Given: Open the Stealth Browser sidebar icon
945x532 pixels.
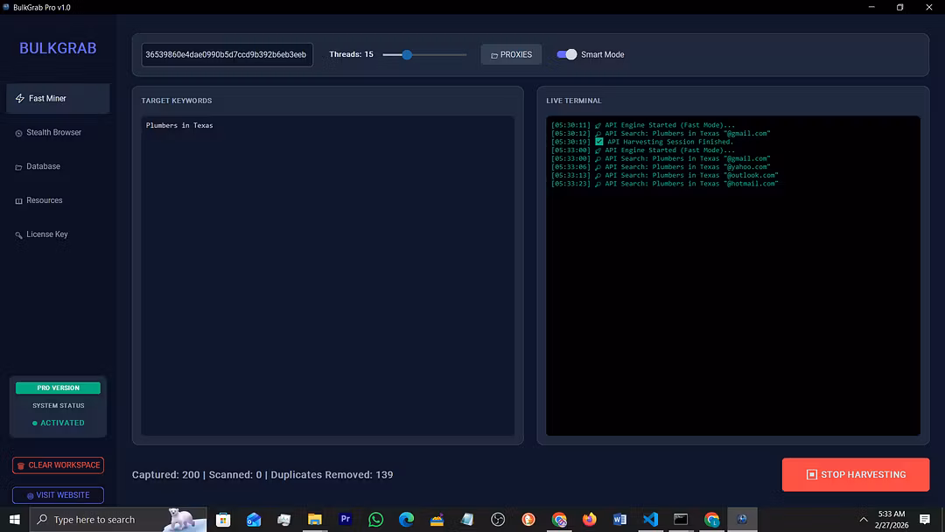Looking at the screenshot, I should [x=18, y=133].
